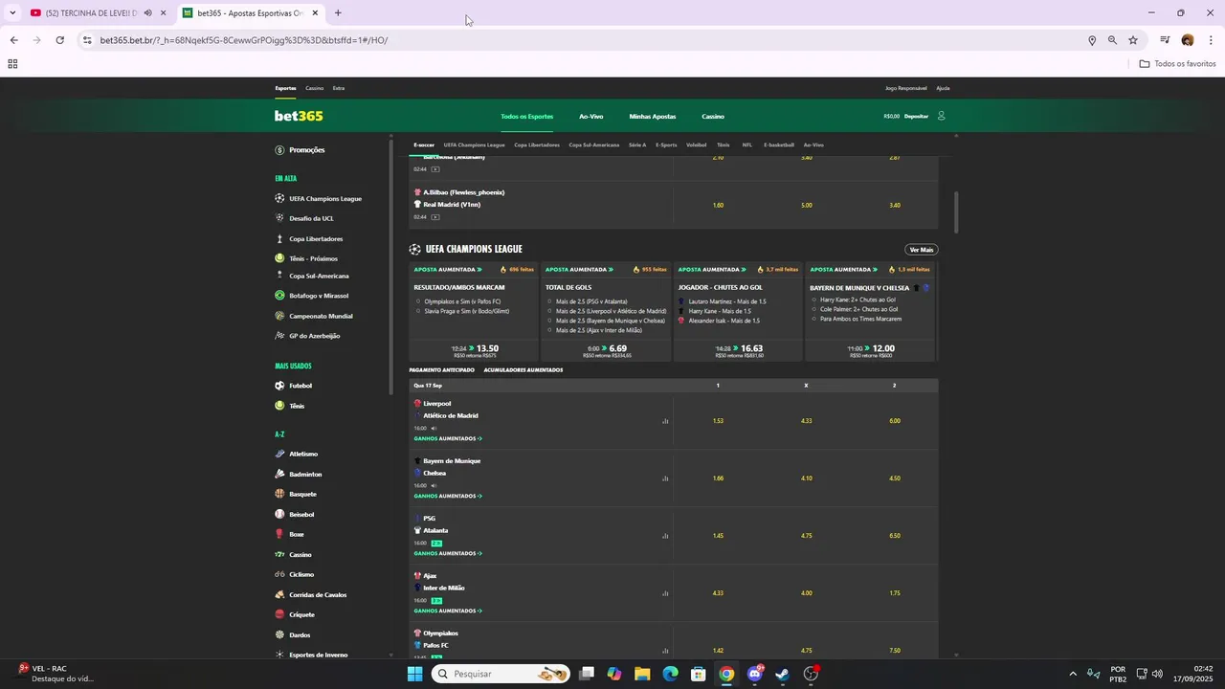Open the account profile icon in bet365 header
Image resolution: width=1225 pixels, height=689 pixels.
(941, 116)
